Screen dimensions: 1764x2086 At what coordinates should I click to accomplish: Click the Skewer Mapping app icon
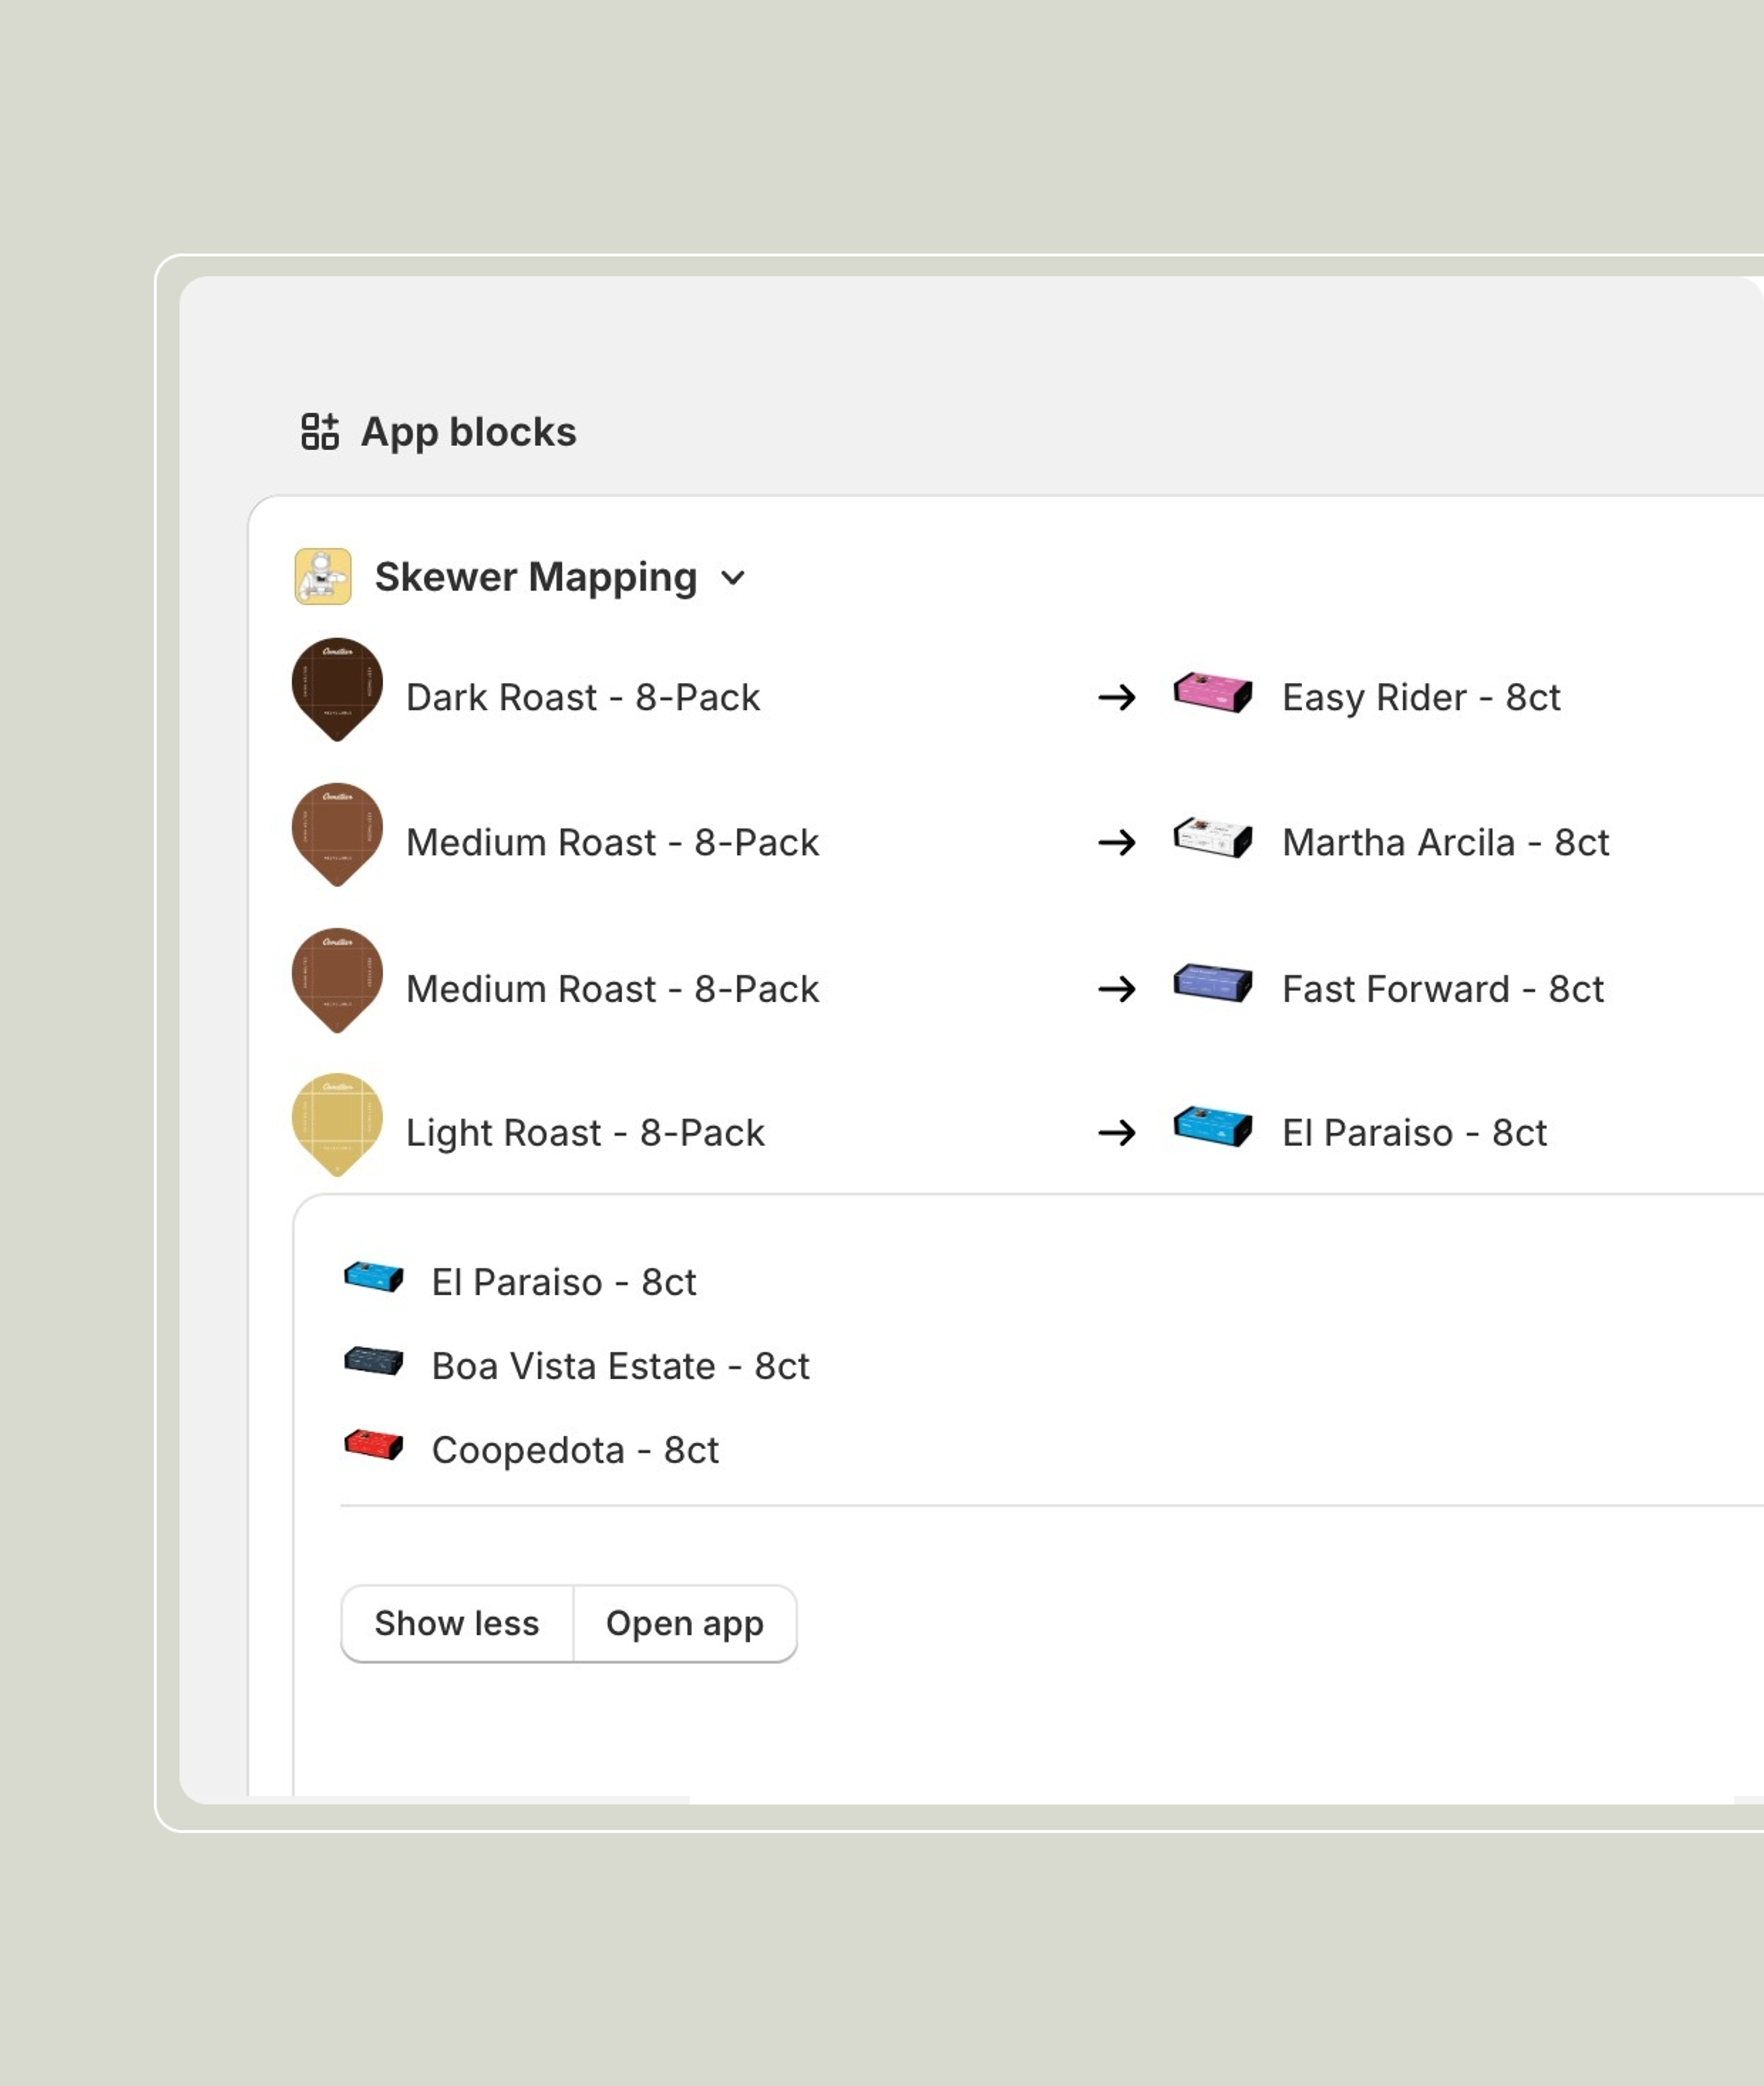coord(322,577)
